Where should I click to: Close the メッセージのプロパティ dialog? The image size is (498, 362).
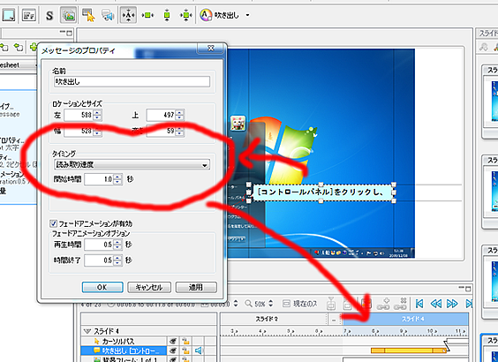point(211,48)
